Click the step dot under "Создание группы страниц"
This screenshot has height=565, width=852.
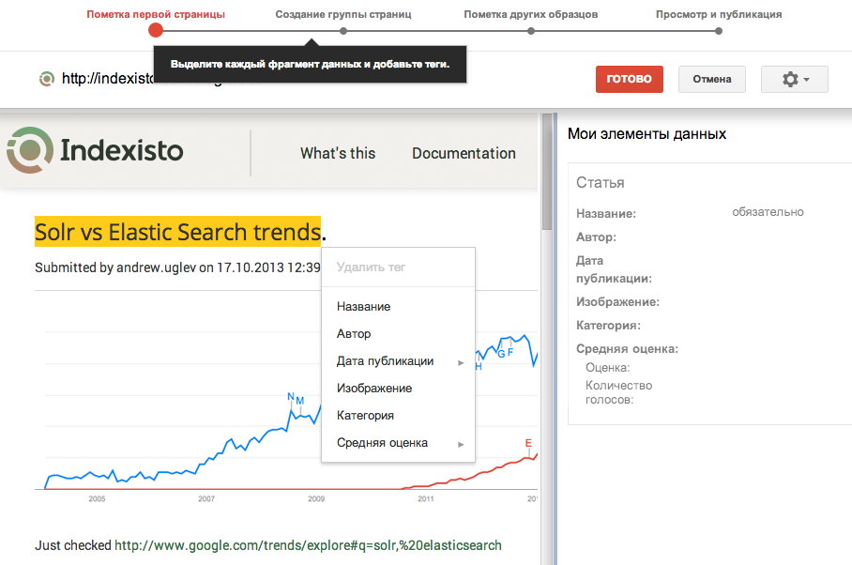[343, 30]
